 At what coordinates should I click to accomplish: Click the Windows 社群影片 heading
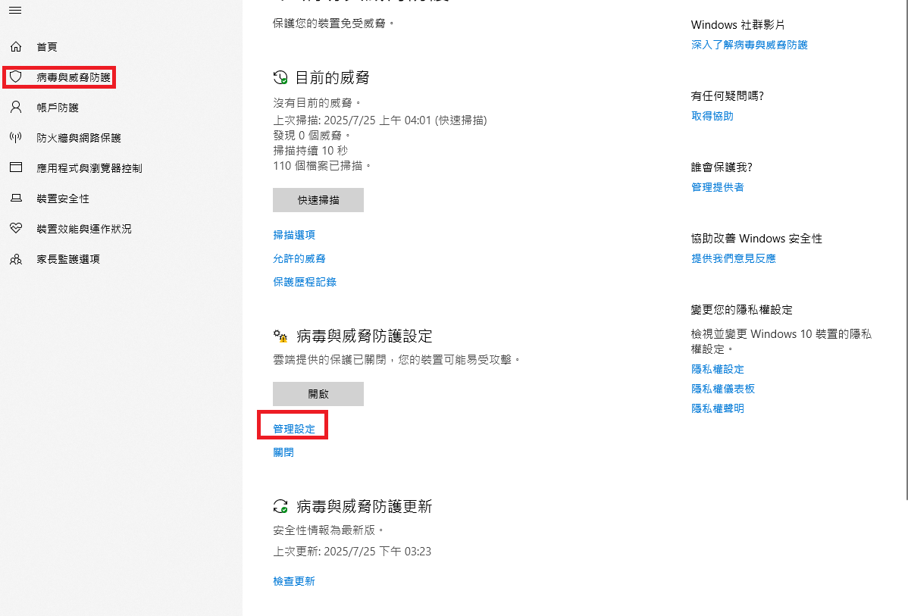[x=737, y=25]
